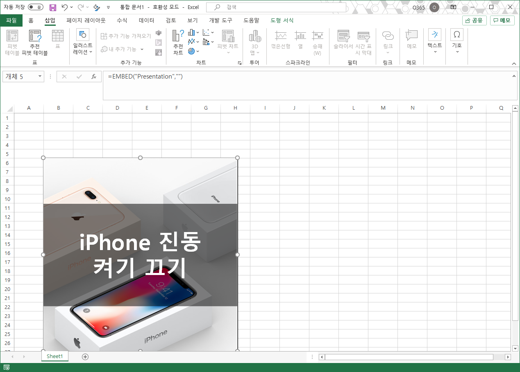520x372 pixels.
Task: Click the 피벗 테이블 icon
Action: (12, 43)
